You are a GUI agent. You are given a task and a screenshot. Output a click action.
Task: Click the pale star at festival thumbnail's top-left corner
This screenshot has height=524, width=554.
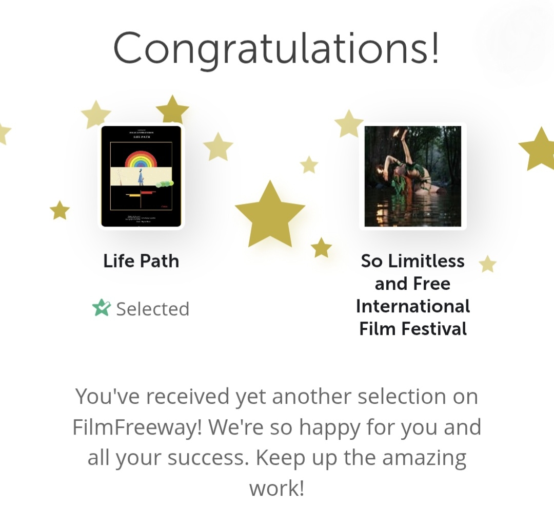tap(349, 124)
